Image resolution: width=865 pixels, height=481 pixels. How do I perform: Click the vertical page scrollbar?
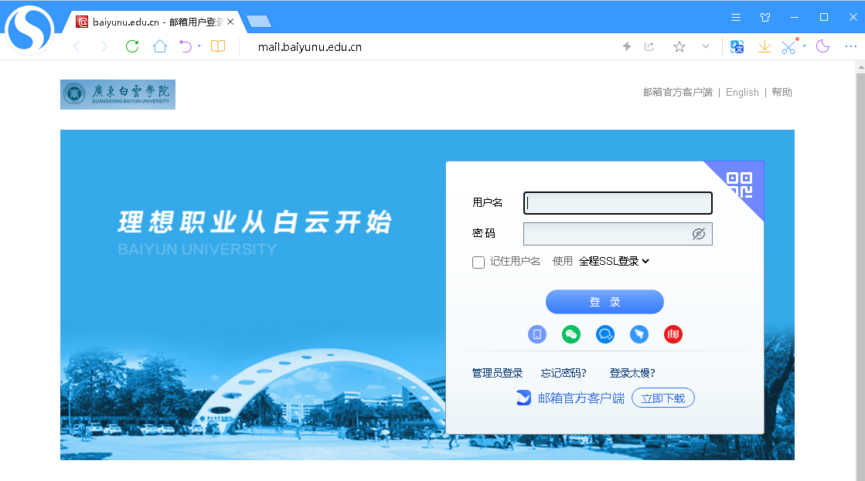click(860, 232)
